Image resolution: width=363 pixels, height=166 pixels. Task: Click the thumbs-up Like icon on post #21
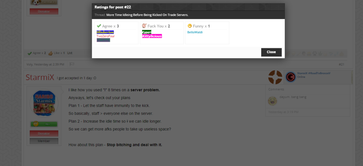click(50, 53)
